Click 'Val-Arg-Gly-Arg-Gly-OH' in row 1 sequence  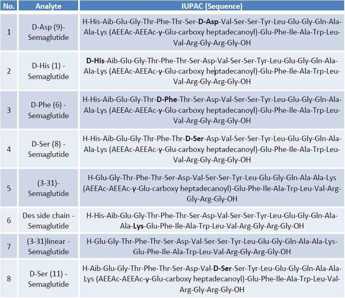pos(212,43)
